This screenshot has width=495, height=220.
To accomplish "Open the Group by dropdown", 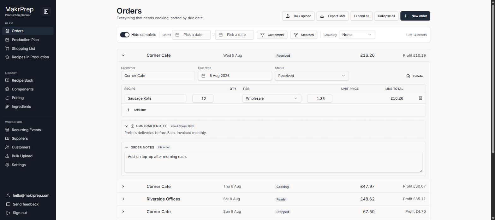I will click(x=357, y=35).
